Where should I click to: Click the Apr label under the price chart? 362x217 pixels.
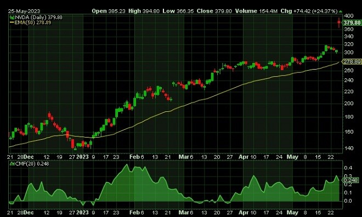click(x=244, y=157)
